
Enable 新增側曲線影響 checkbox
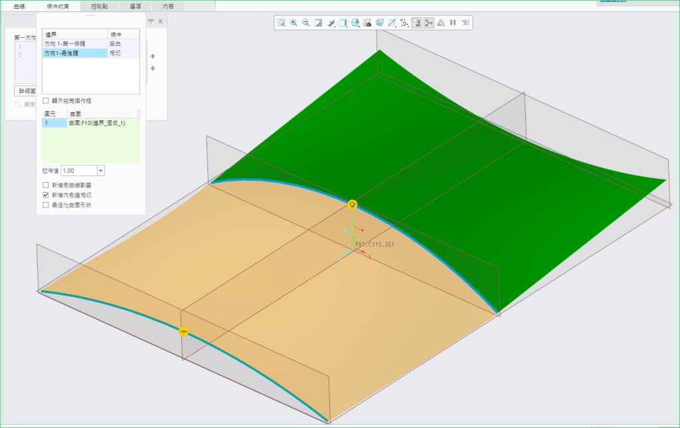pos(46,185)
